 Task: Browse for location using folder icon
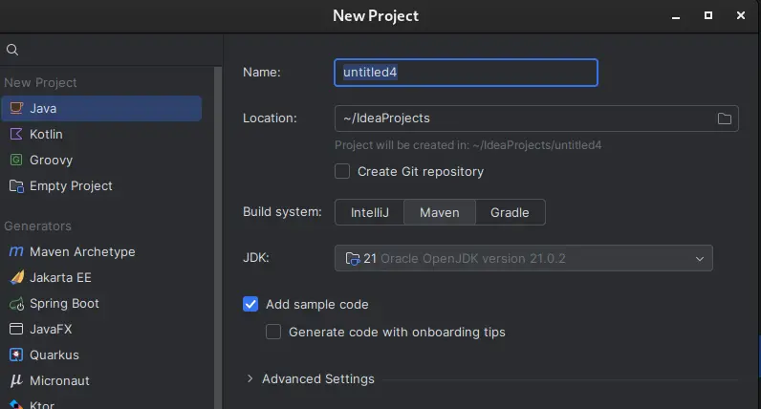coord(724,118)
